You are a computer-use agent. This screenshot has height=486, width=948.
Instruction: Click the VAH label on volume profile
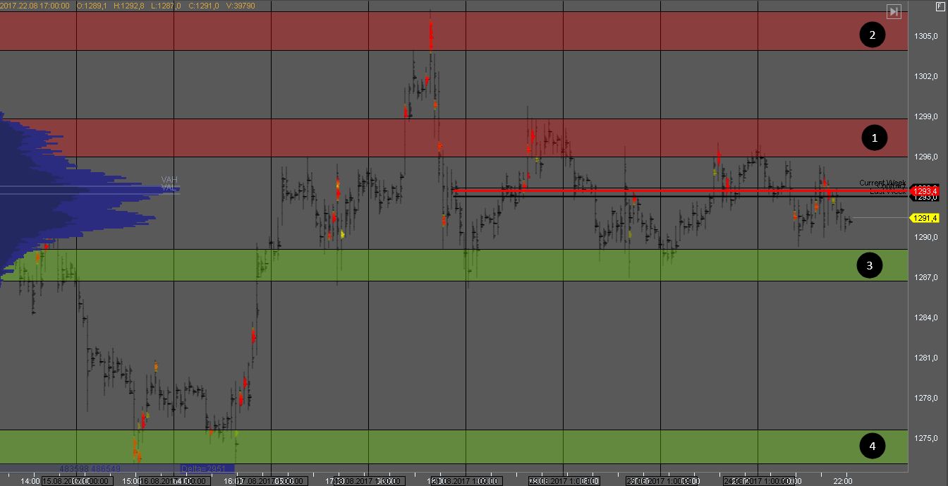tap(169, 180)
